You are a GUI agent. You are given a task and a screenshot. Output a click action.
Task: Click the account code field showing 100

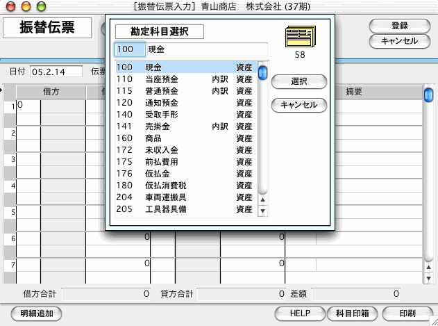pyautogui.click(x=129, y=50)
